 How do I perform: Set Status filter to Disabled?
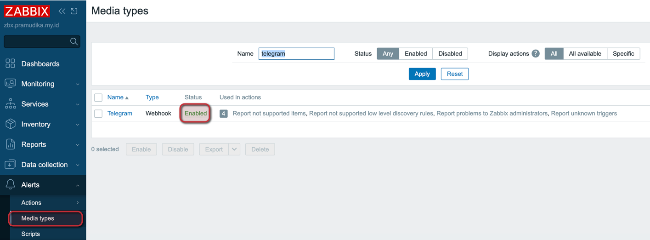[x=450, y=53]
